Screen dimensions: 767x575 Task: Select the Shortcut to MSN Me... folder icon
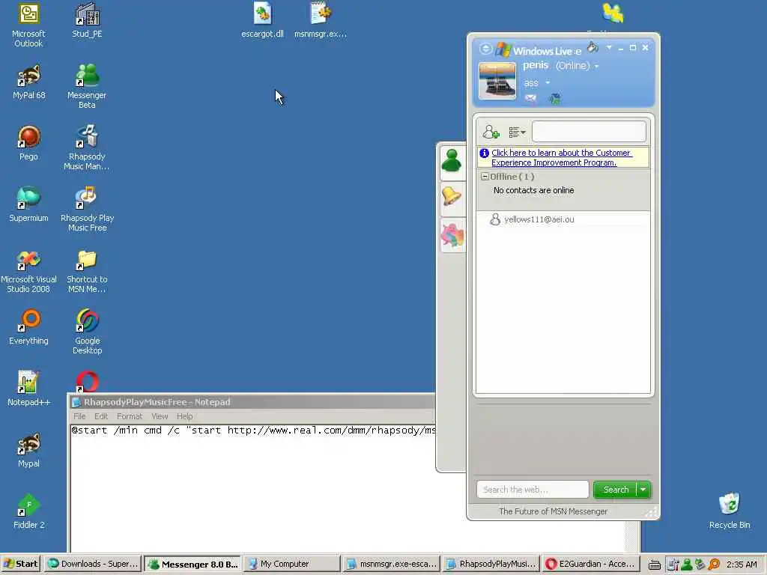87,271
